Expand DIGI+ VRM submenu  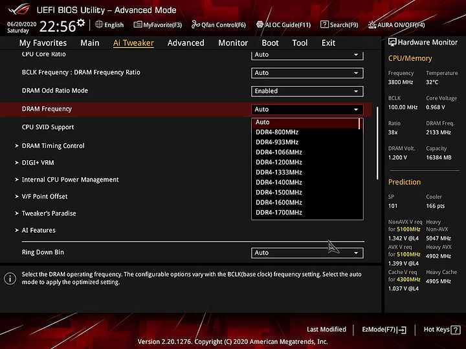(x=34, y=163)
